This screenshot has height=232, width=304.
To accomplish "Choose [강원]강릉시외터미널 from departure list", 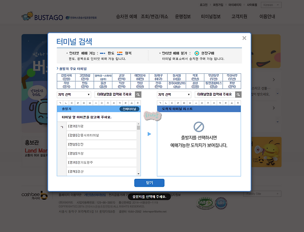I will click(x=101, y=135).
